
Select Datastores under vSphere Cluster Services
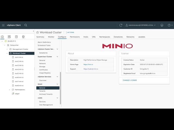(43, 53)
